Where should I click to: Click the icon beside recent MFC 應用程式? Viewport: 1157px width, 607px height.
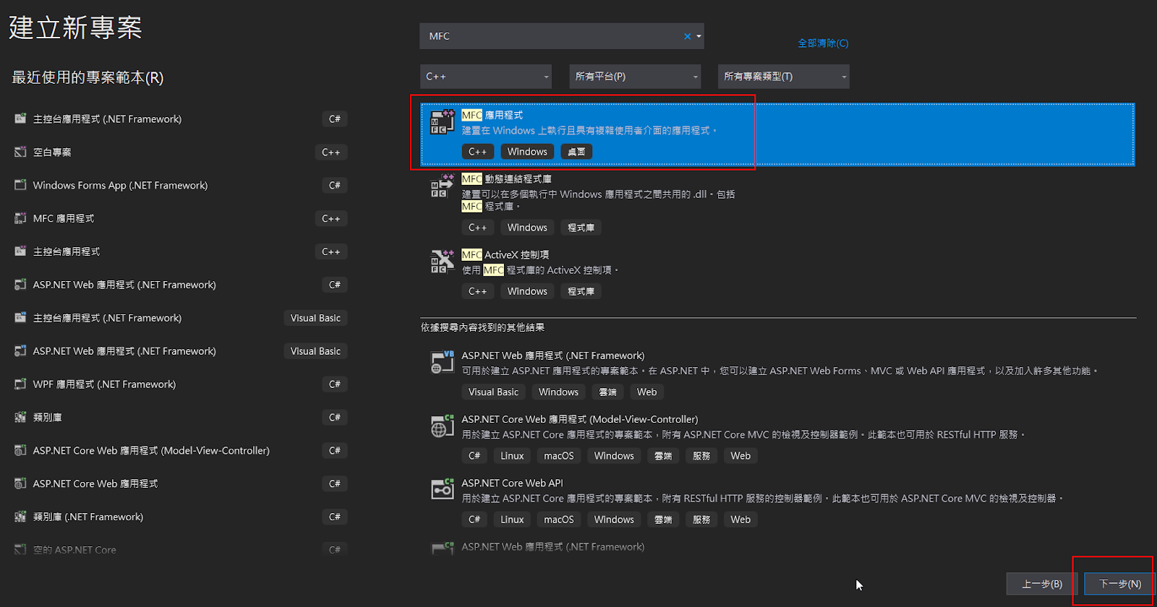[20, 218]
